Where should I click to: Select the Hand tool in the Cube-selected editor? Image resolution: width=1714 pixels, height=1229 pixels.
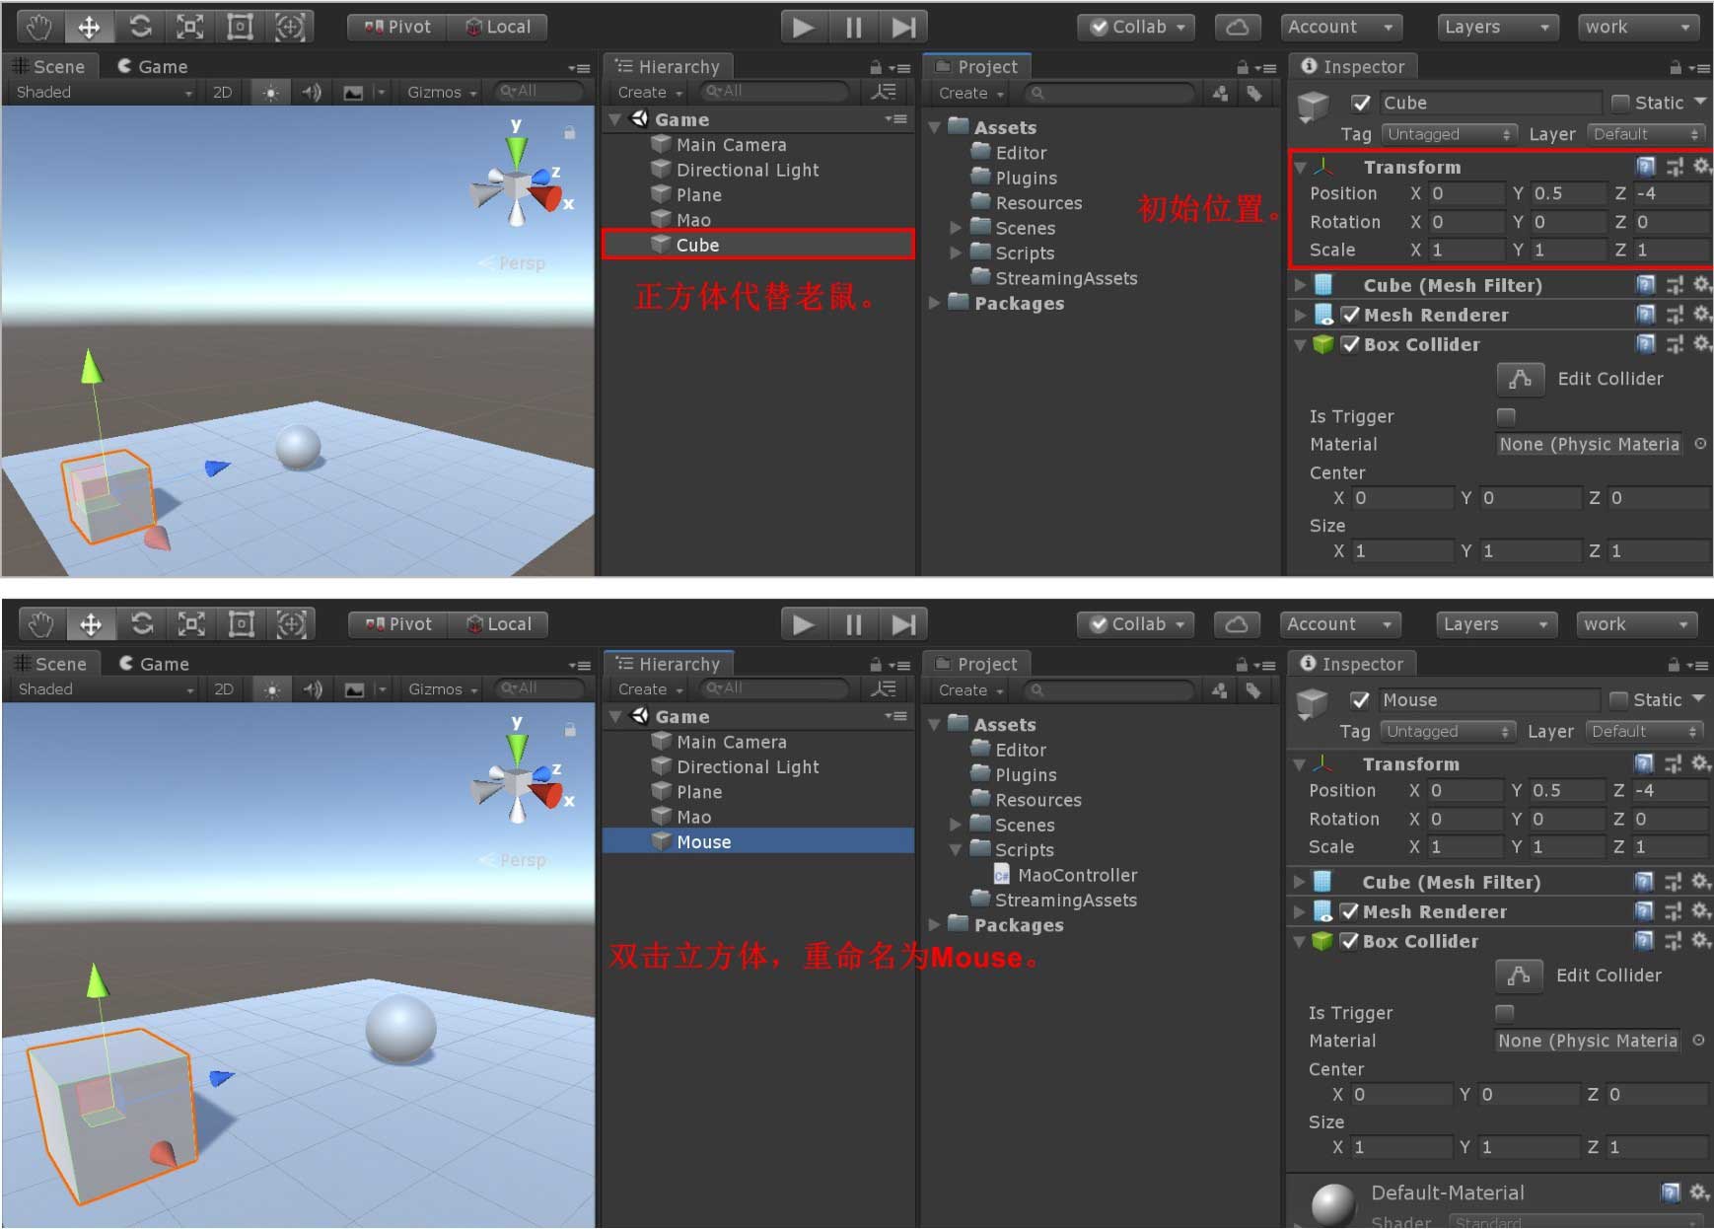(x=39, y=27)
